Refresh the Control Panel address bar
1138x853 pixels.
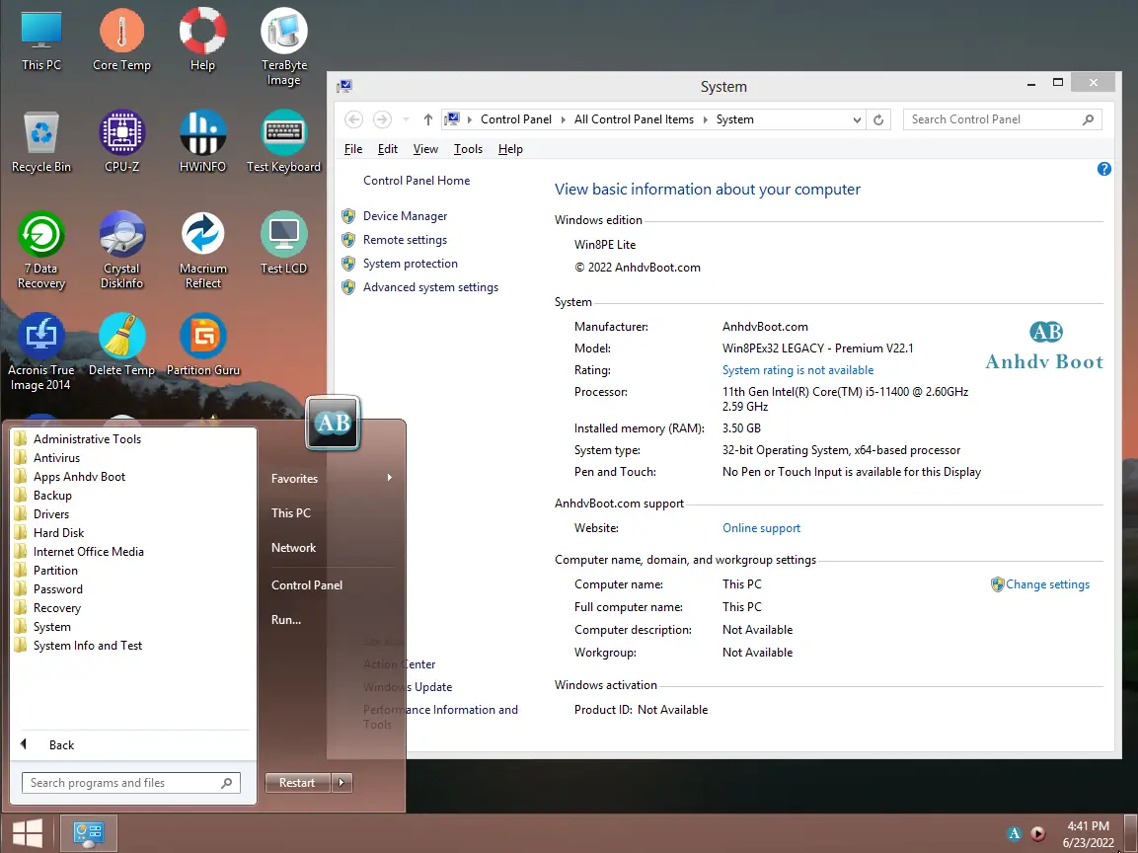tap(878, 119)
